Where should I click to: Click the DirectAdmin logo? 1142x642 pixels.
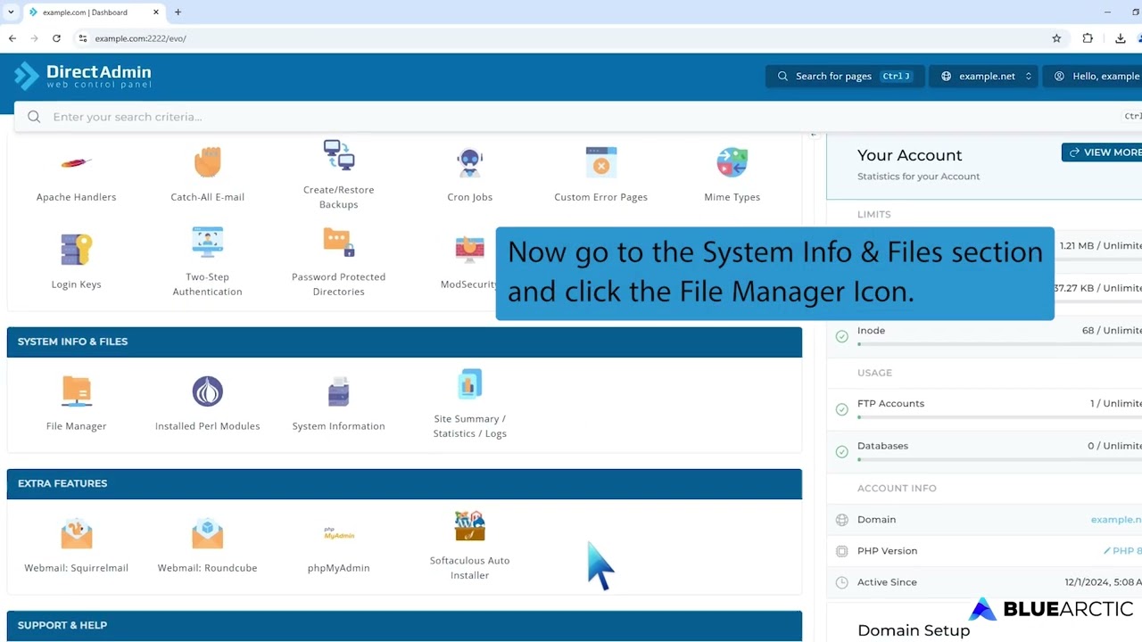82,76
